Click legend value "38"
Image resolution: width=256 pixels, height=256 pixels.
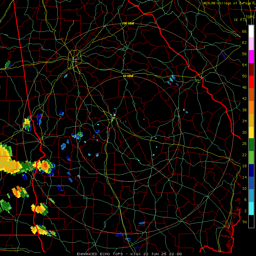[244, 110]
